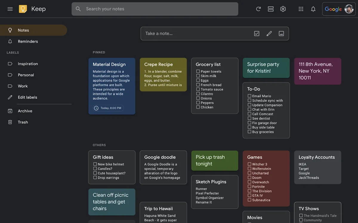Switch to list view layout icon
The image size is (358, 223).
pos(271,9)
